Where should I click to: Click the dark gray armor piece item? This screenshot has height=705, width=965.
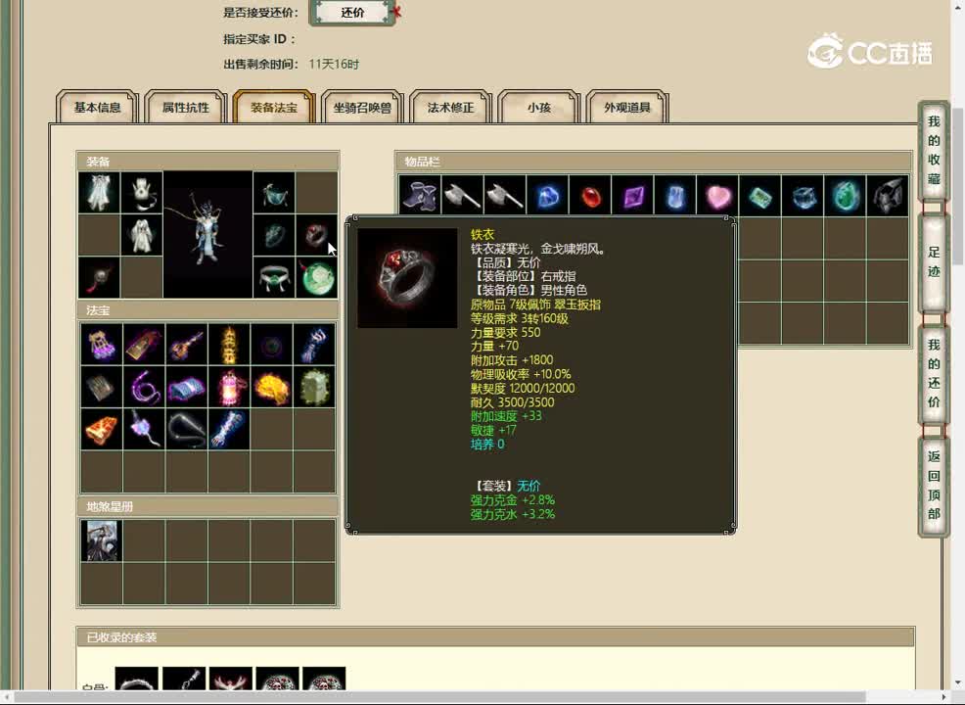[887, 196]
